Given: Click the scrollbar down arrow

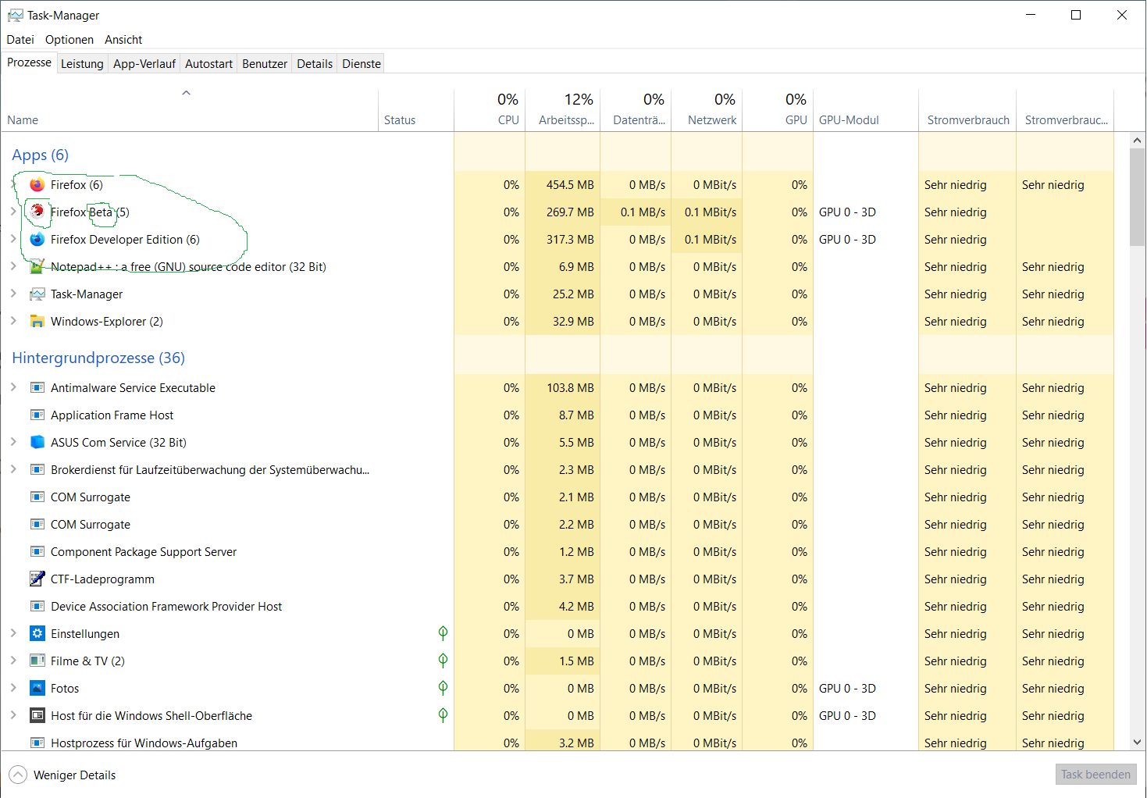Looking at the screenshot, I should [x=1137, y=742].
